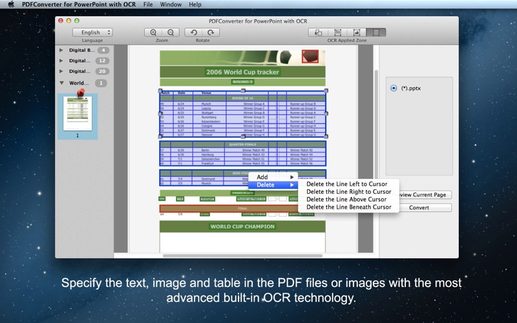517x323 pixels.
Task: Click the zoom in magnifier icon
Action: pos(153,32)
